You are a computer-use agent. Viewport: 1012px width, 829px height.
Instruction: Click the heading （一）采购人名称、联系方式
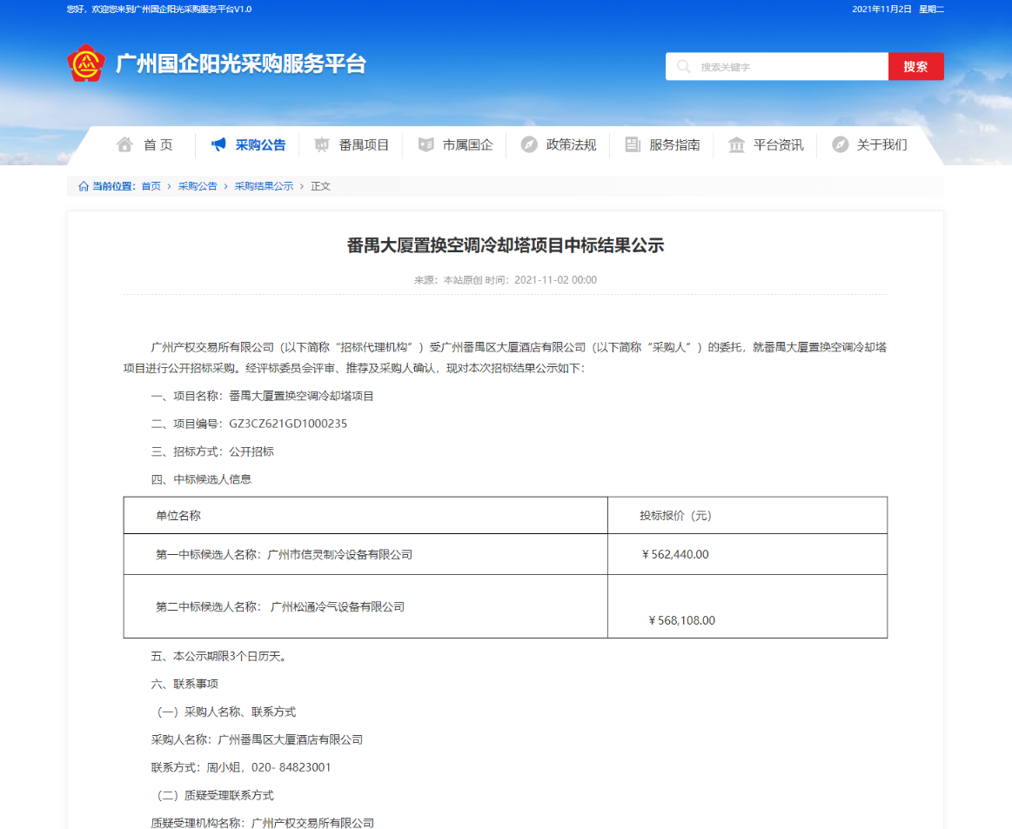[224, 712]
